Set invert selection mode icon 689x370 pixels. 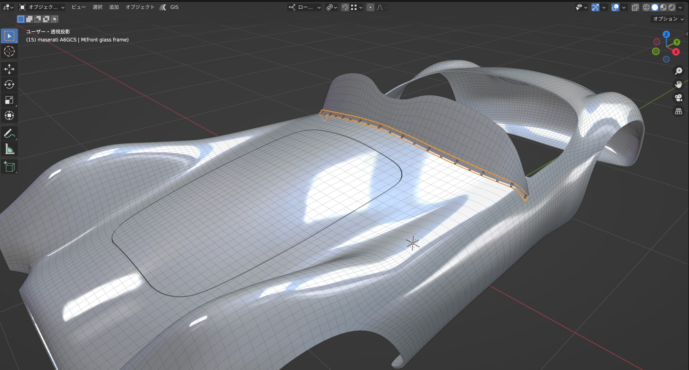tap(46, 19)
